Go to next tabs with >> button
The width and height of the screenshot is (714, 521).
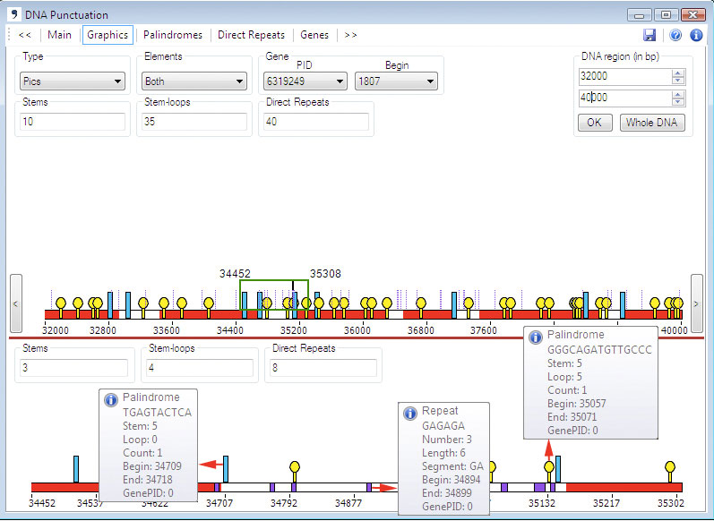pos(350,35)
